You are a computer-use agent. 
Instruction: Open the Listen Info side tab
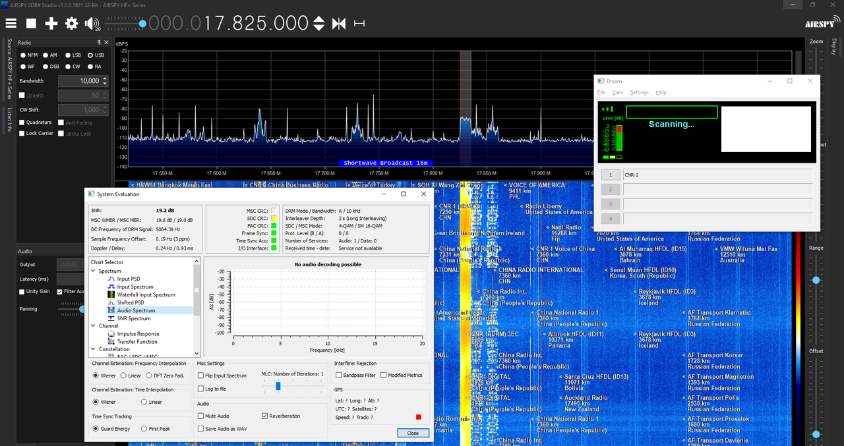pyautogui.click(x=9, y=119)
